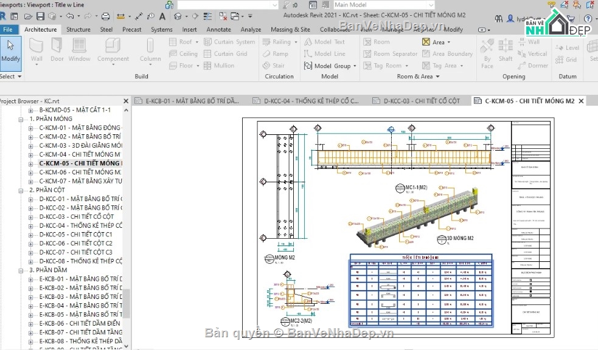Click the rebar schedule table on the sheet
This screenshot has width=598, height=350.
[x=421, y=291]
